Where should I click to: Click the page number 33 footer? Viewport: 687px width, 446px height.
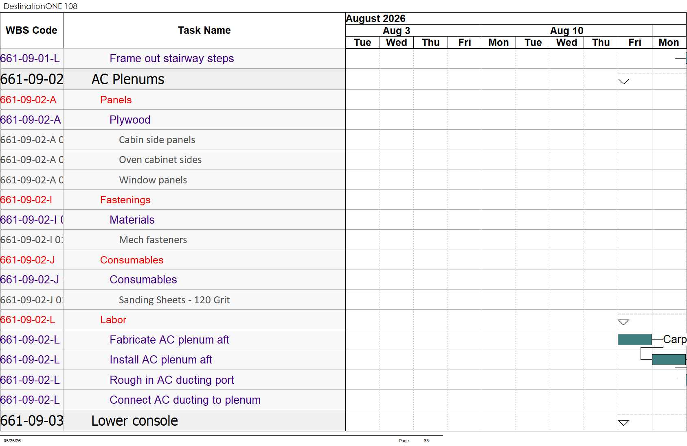426,441
